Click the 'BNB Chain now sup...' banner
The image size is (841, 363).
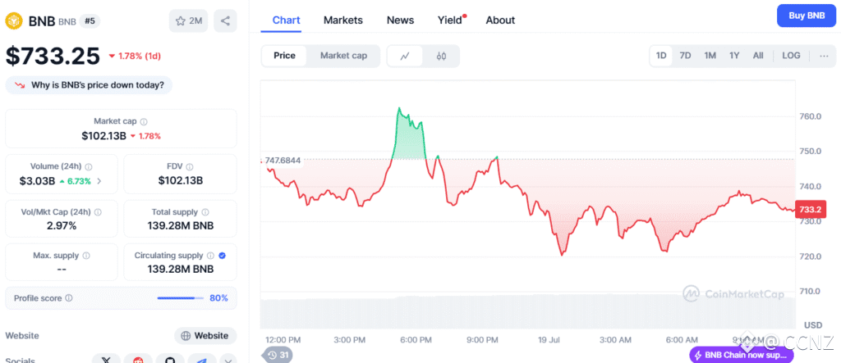coord(742,355)
